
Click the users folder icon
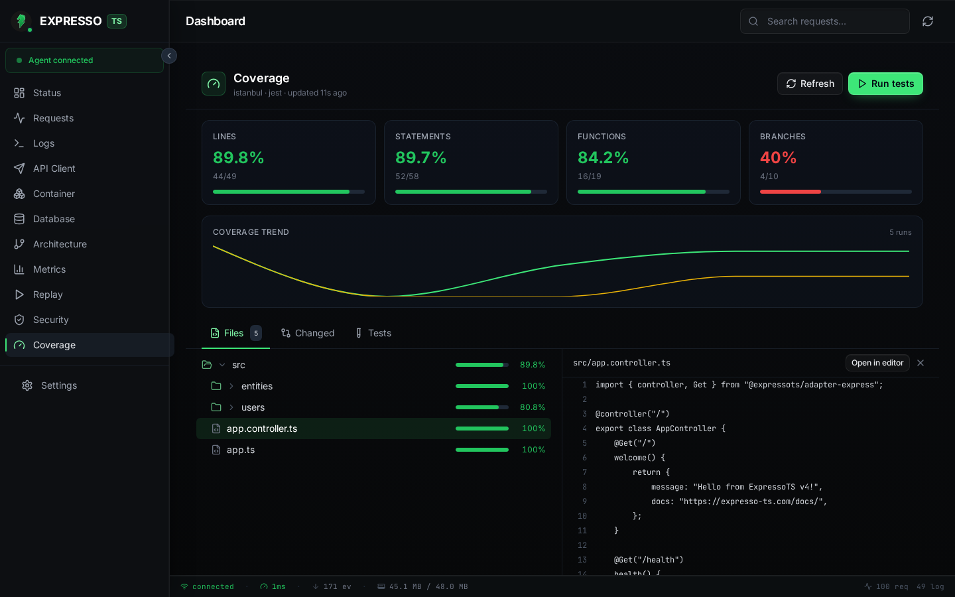click(216, 407)
